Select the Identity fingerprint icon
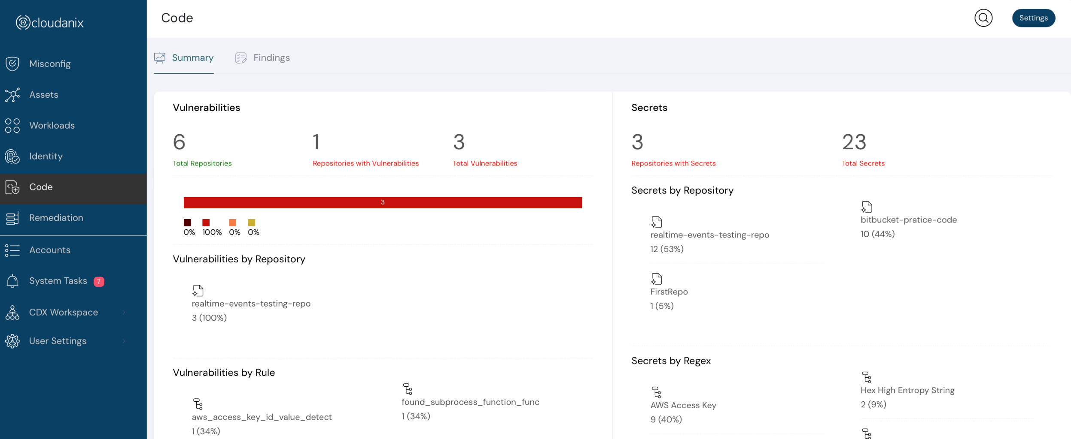The width and height of the screenshot is (1071, 439). tap(12, 156)
